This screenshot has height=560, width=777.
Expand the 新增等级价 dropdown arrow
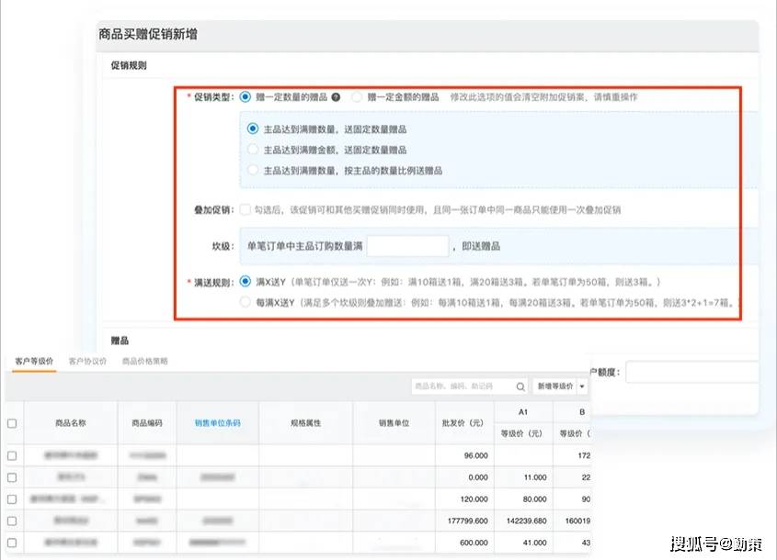click(x=582, y=386)
